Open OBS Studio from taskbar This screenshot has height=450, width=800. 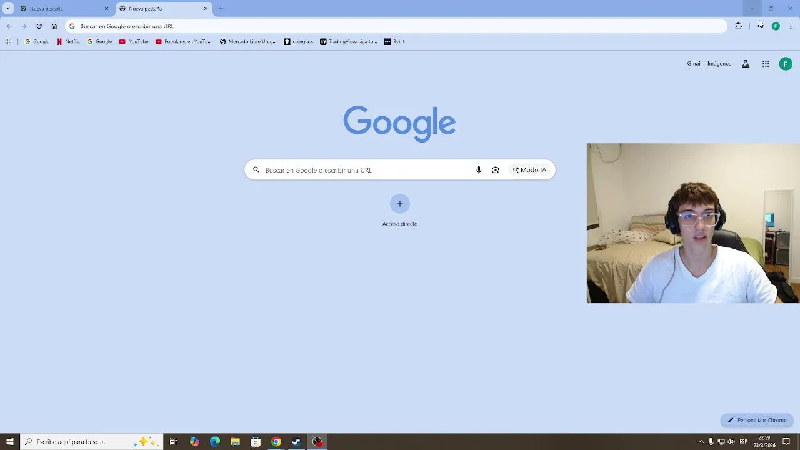(x=317, y=442)
